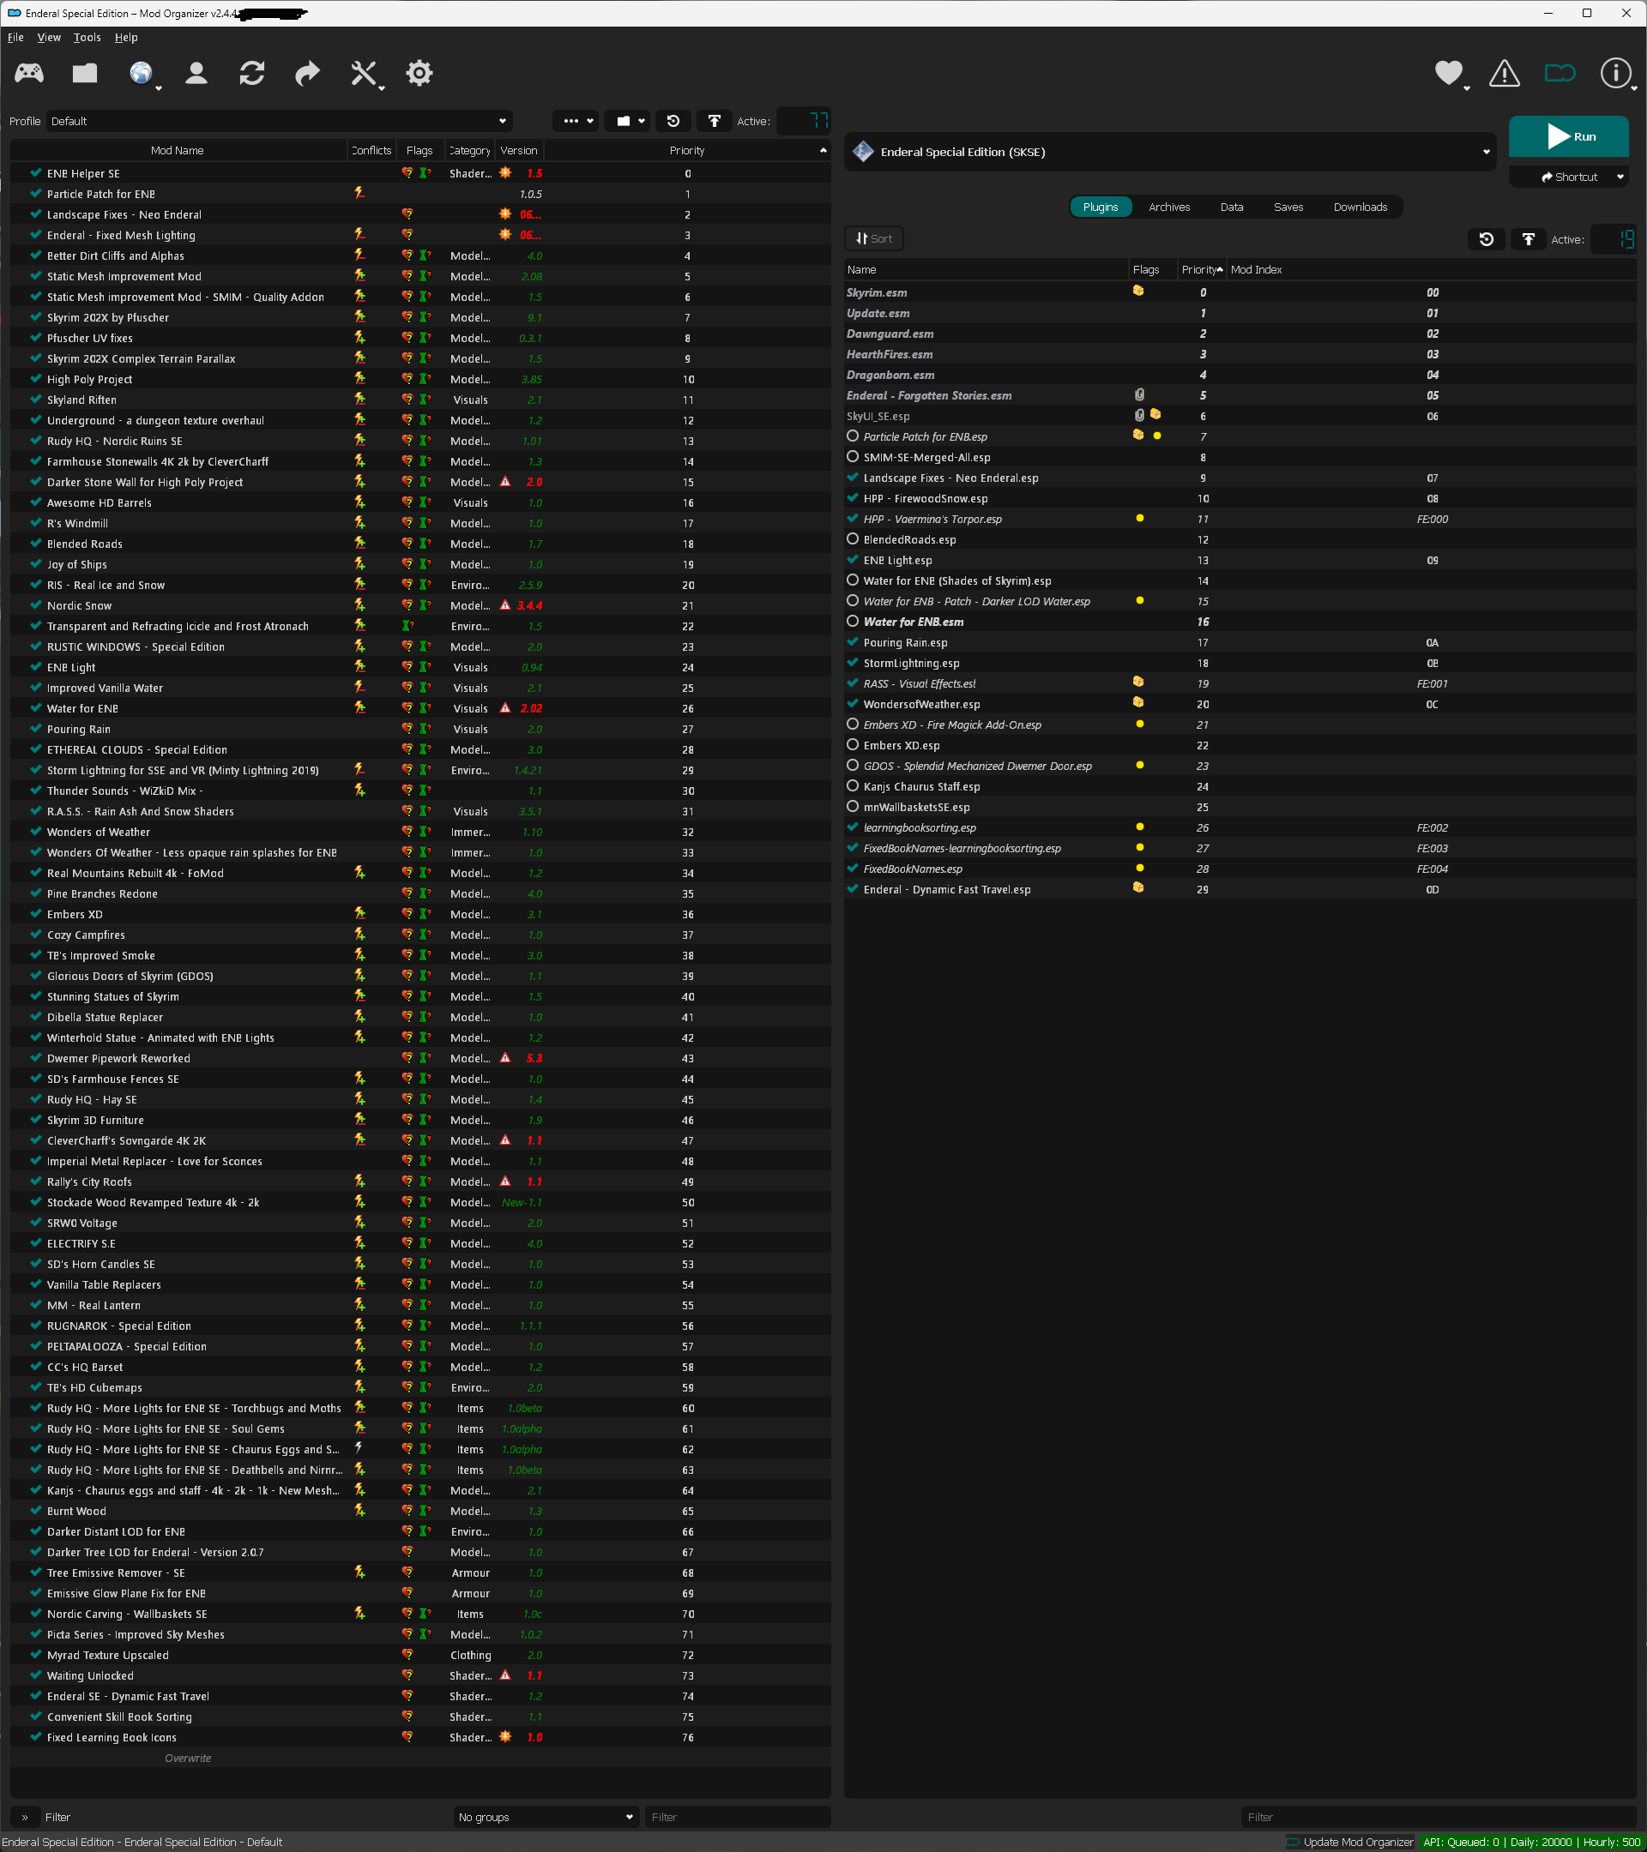Click the plugin list Filter input field
This screenshot has width=1647, height=1852.
[x=1439, y=1818]
